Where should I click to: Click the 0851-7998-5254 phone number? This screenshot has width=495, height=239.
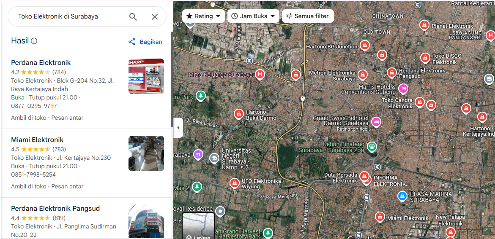click(x=33, y=175)
